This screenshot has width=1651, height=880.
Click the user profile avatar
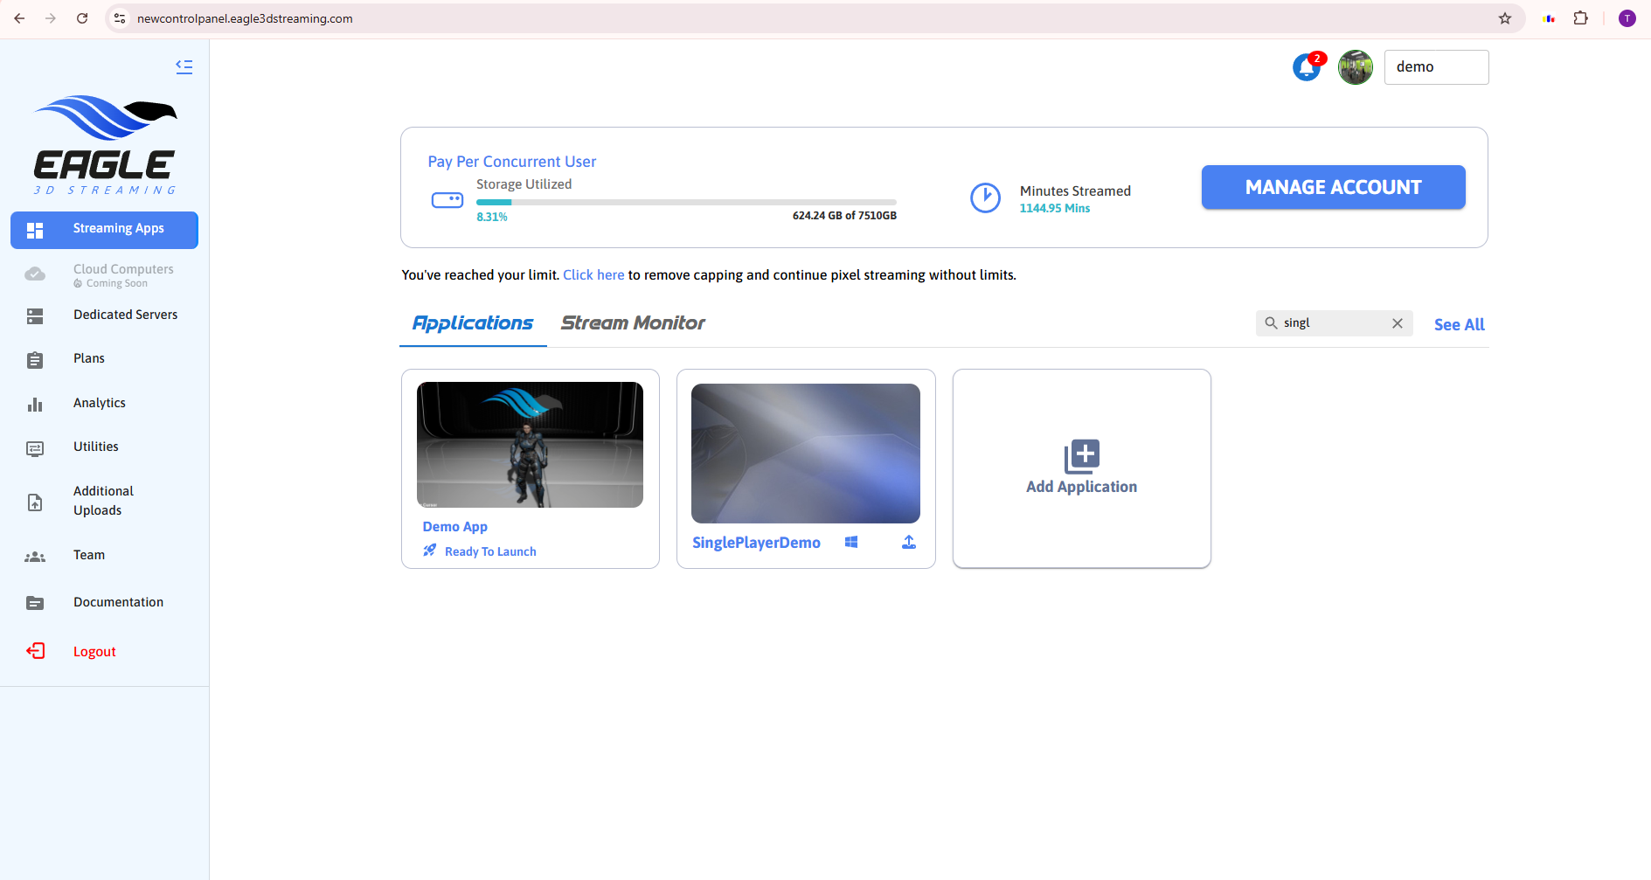point(1355,67)
